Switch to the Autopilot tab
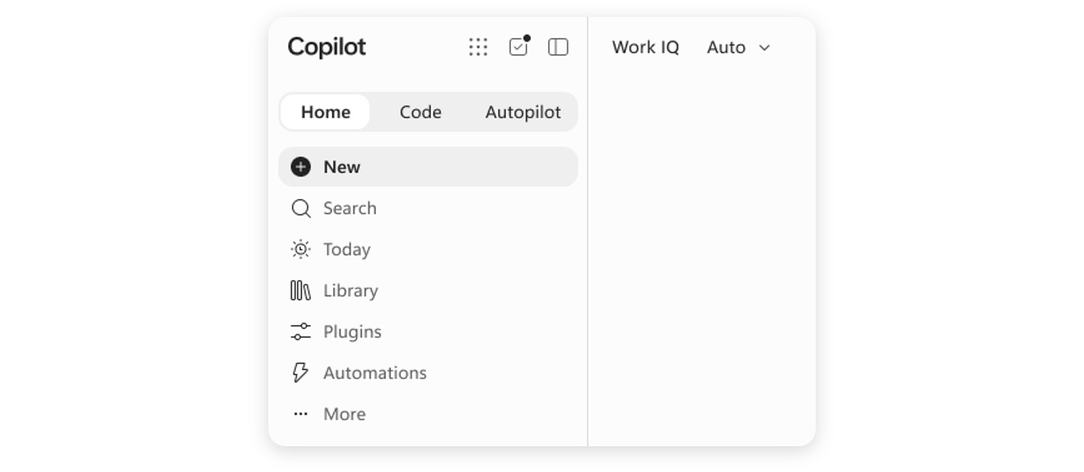The image size is (1084, 472). (523, 112)
